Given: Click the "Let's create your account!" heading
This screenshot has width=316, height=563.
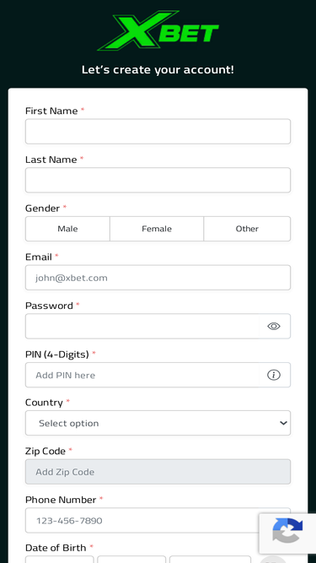Looking at the screenshot, I should pyautogui.click(x=158, y=70).
